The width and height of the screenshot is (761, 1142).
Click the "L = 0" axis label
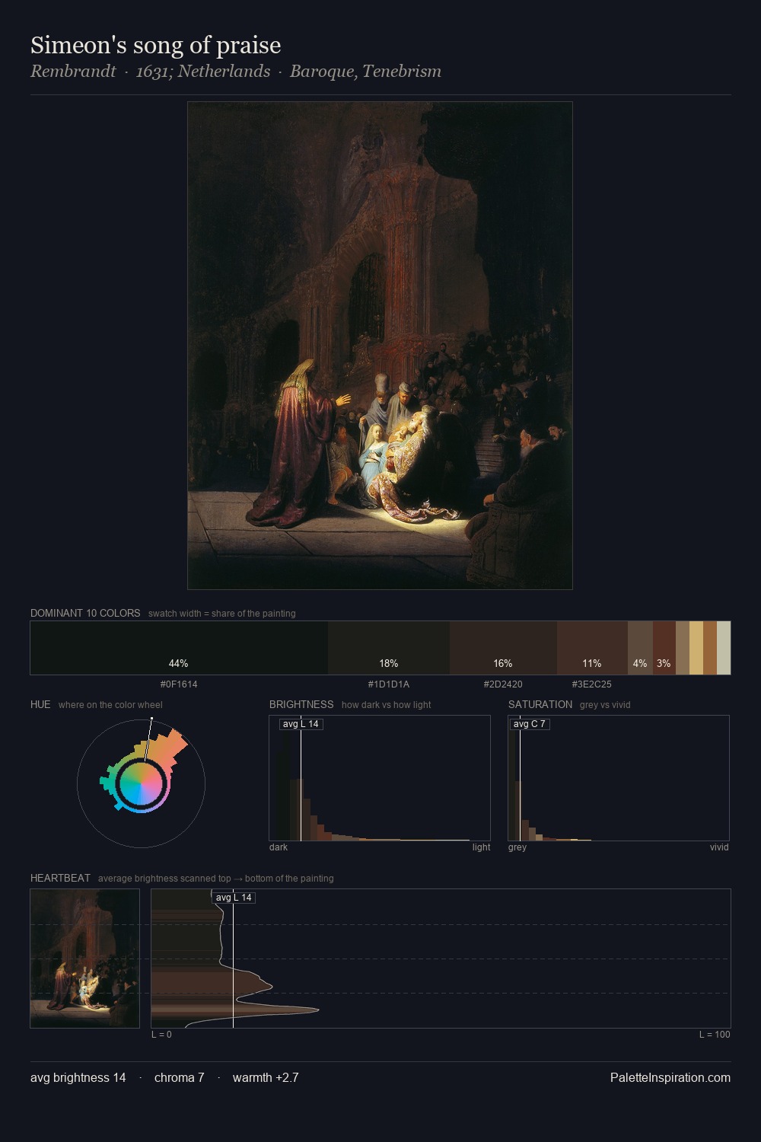161,1035
